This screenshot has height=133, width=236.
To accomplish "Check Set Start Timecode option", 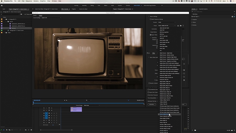I will click(x=148, y=95).
